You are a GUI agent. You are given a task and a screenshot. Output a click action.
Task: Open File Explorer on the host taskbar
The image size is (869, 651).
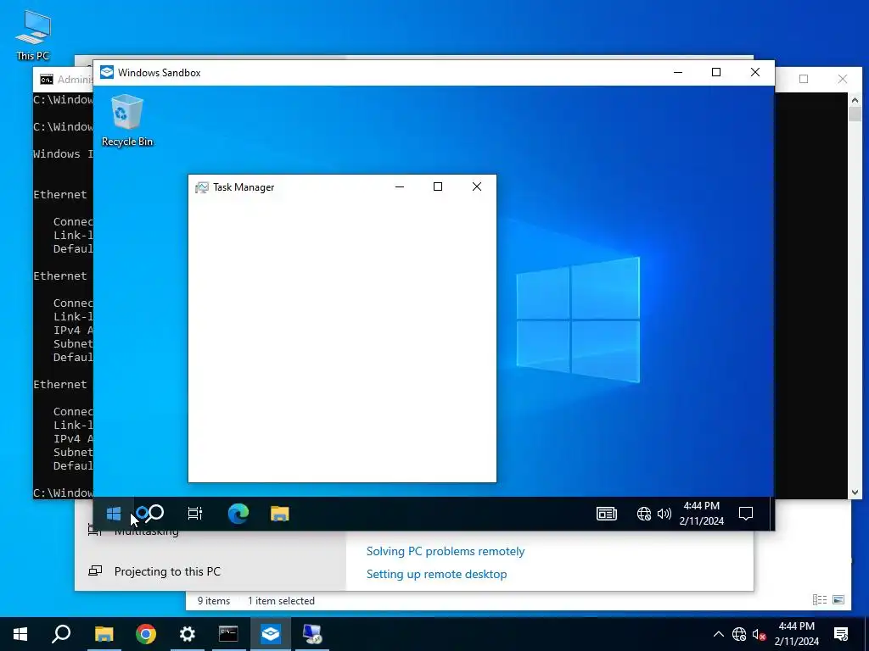pyautogui.click(x=104, y=634)
